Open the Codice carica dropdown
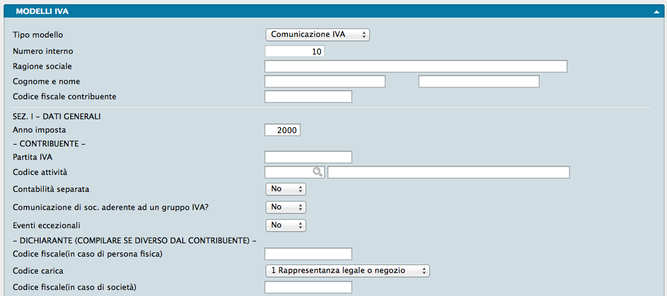667x296 pixels. (347, 271)
